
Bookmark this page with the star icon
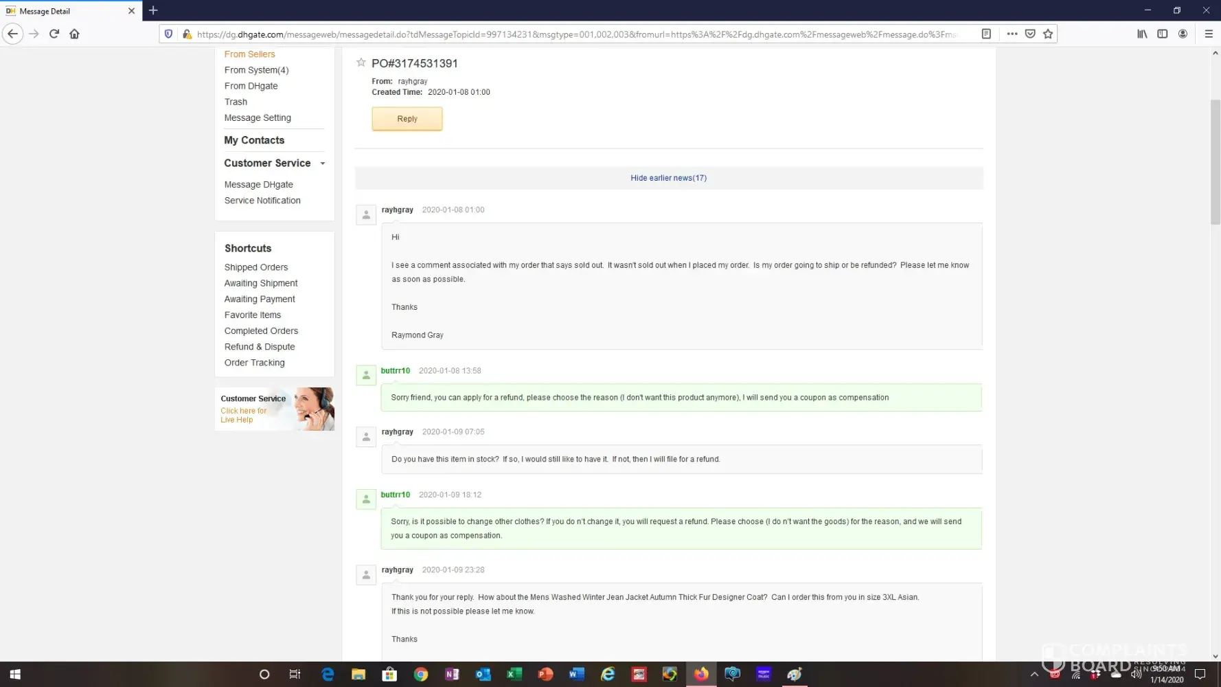coord(1048,34)
